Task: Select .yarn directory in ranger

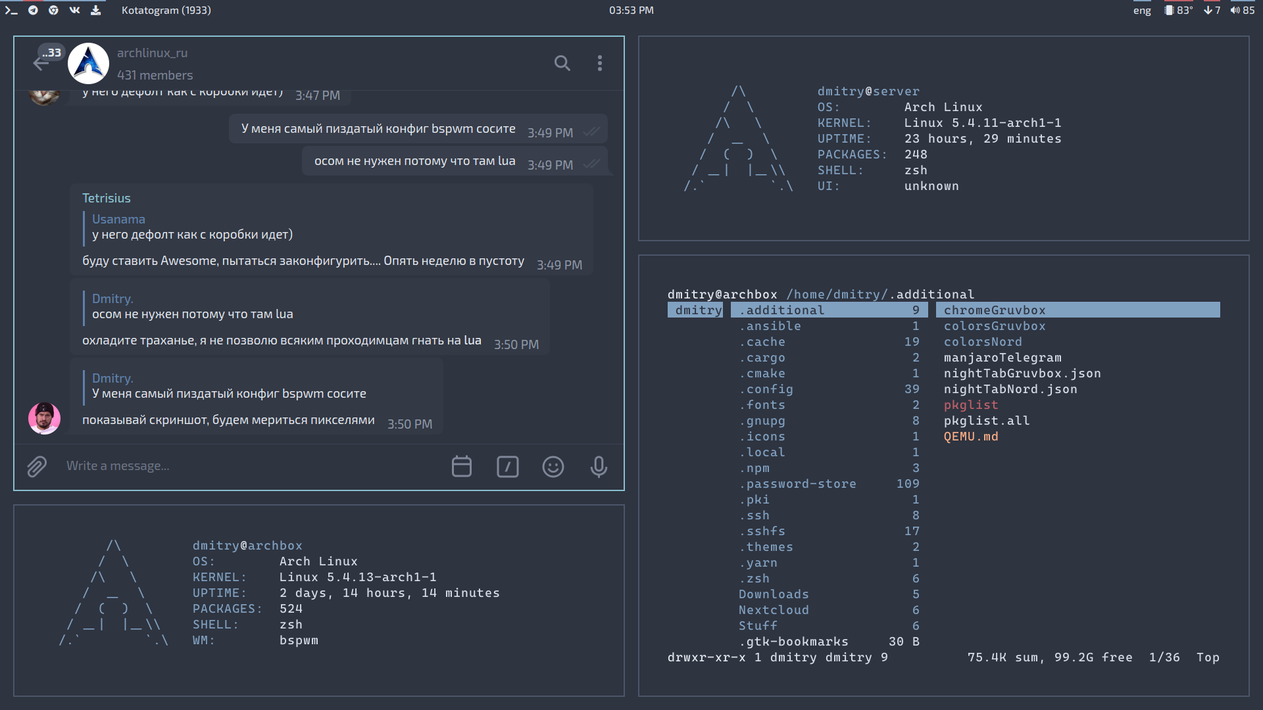Action: [x=829, y=563]
